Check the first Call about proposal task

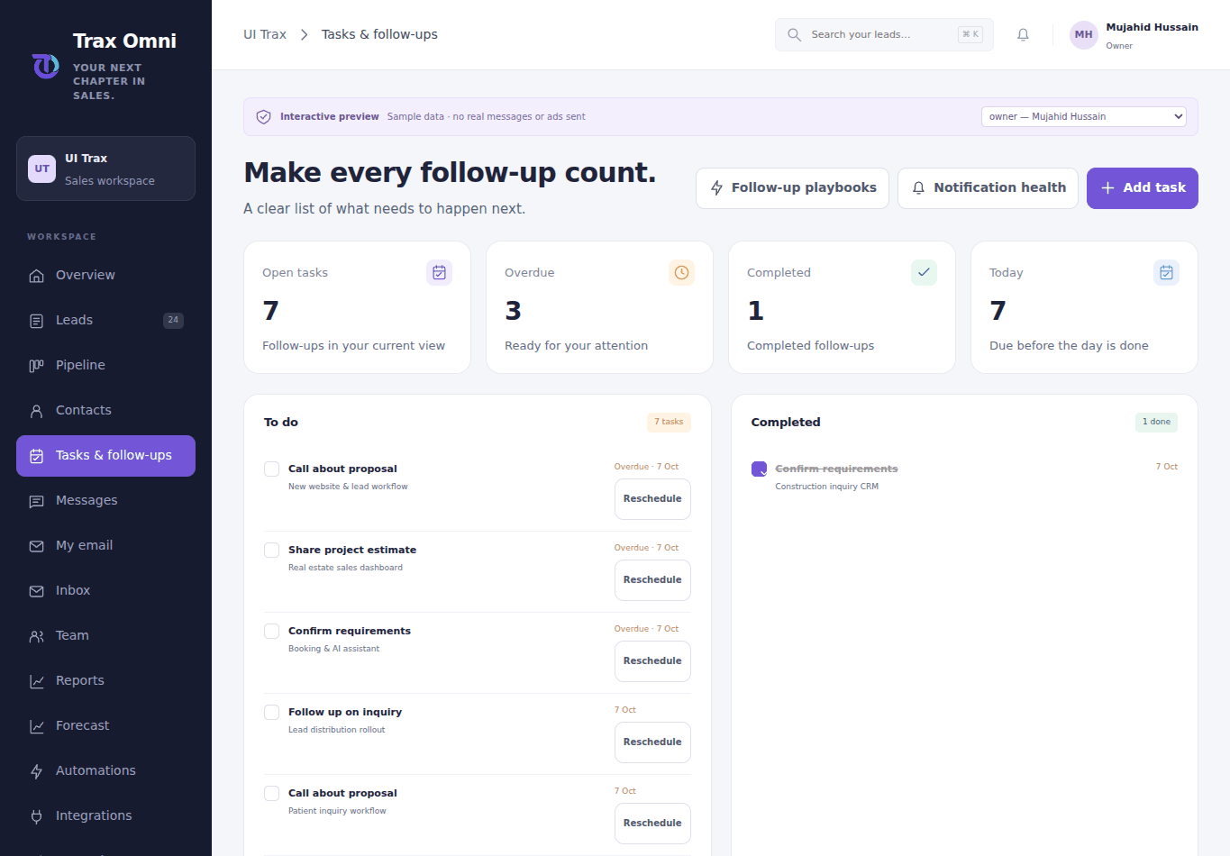271,469
